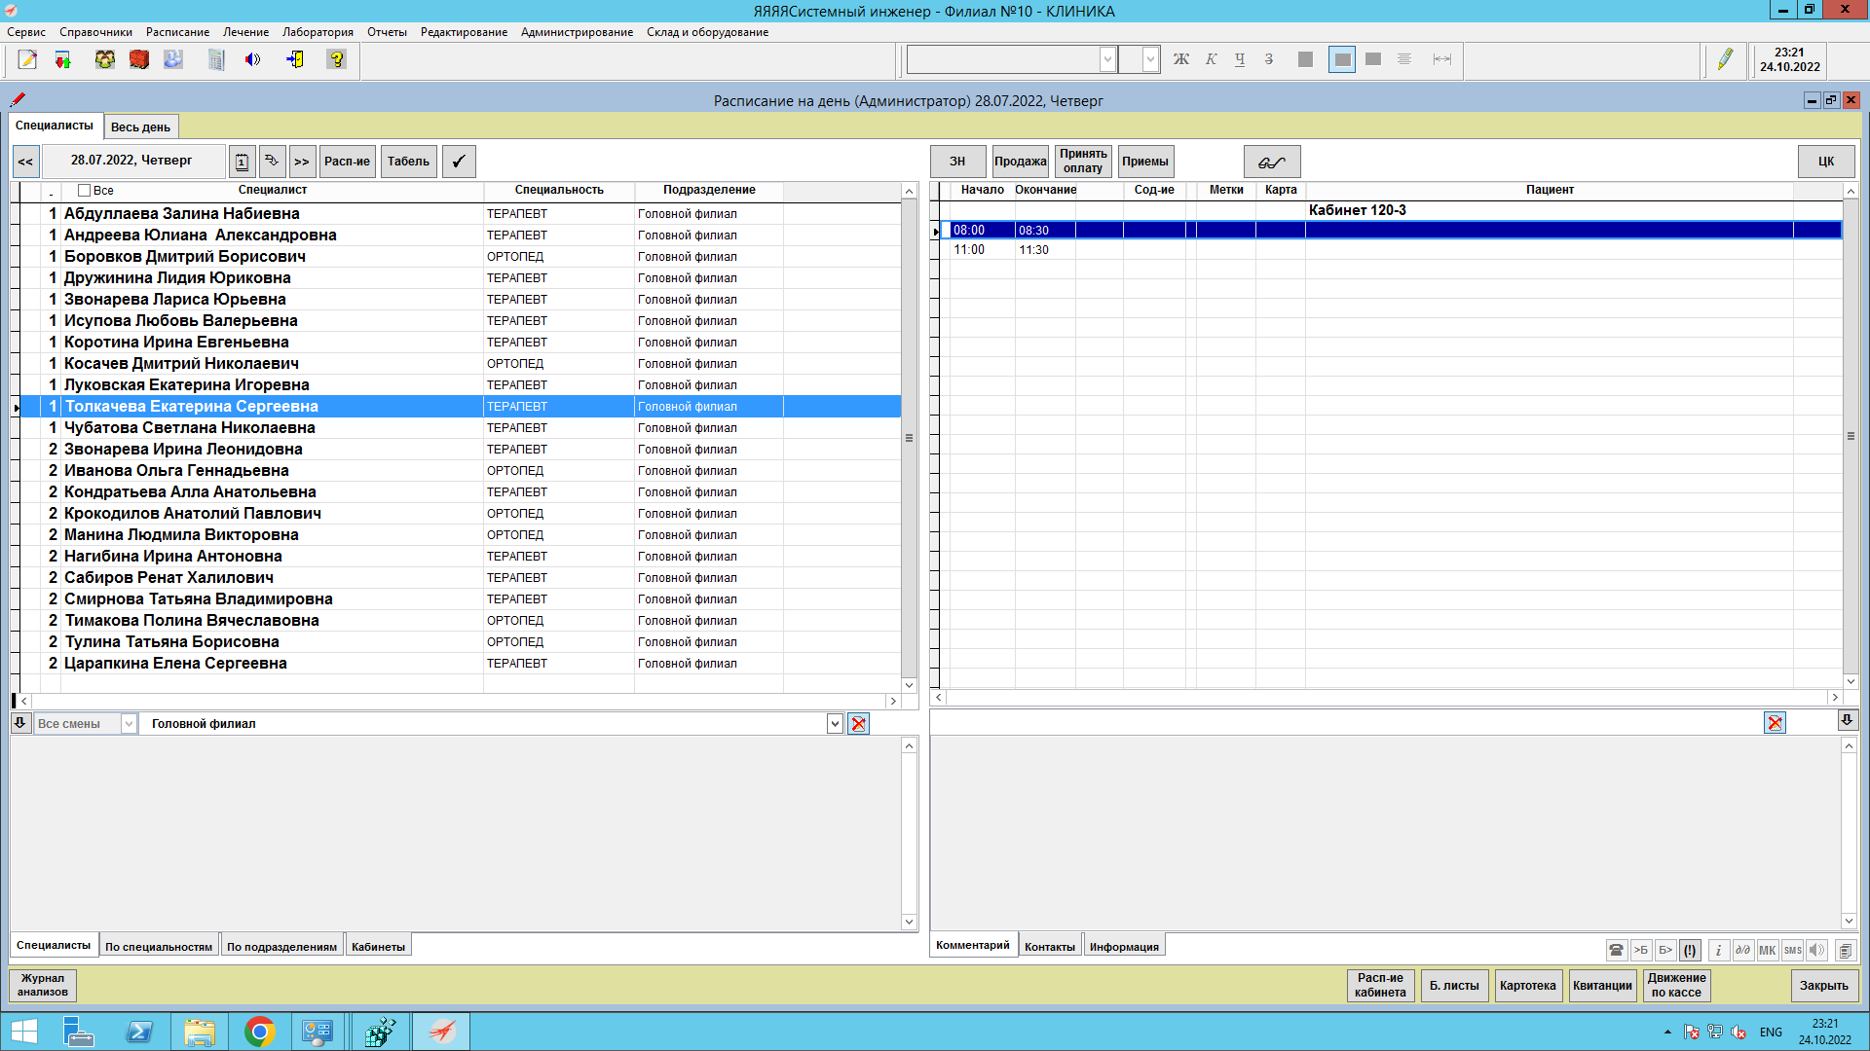The image size is (1870, 1051).
Task: Switch to the 'Весь день' tab
Action: (140, 127)
